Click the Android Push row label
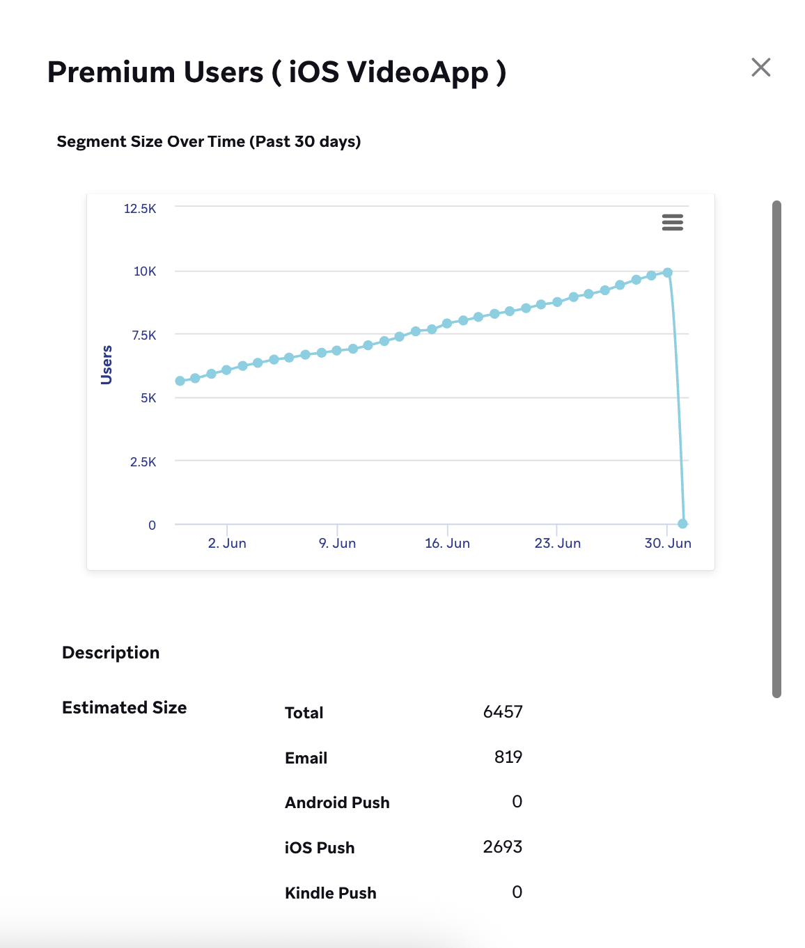805x948 pixels. click(x=337, y=803)
